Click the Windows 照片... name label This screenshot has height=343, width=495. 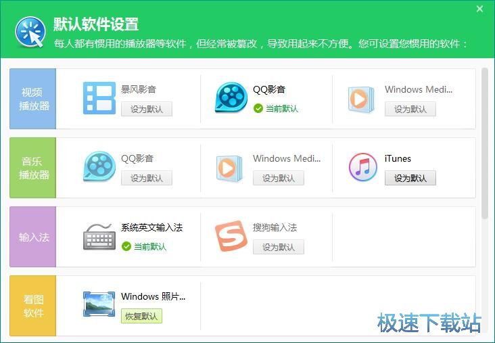(153, 296)
